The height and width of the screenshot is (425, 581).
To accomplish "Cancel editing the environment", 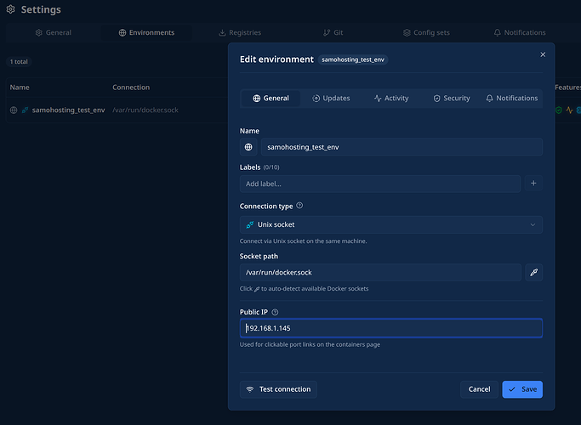I will click(479, 389).
